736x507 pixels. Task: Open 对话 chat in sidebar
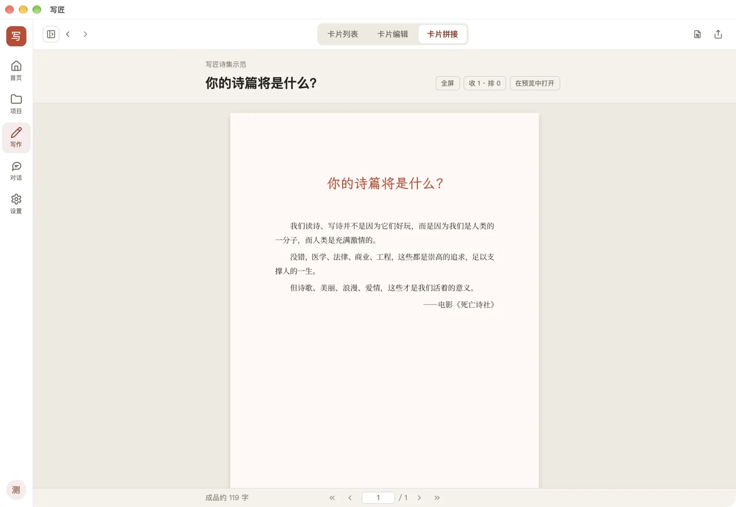[x=16, y=171]
